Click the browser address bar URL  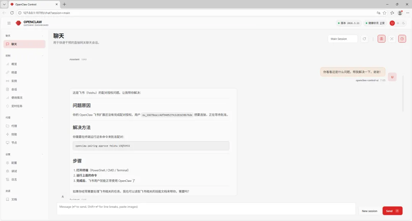click(47, 13)
